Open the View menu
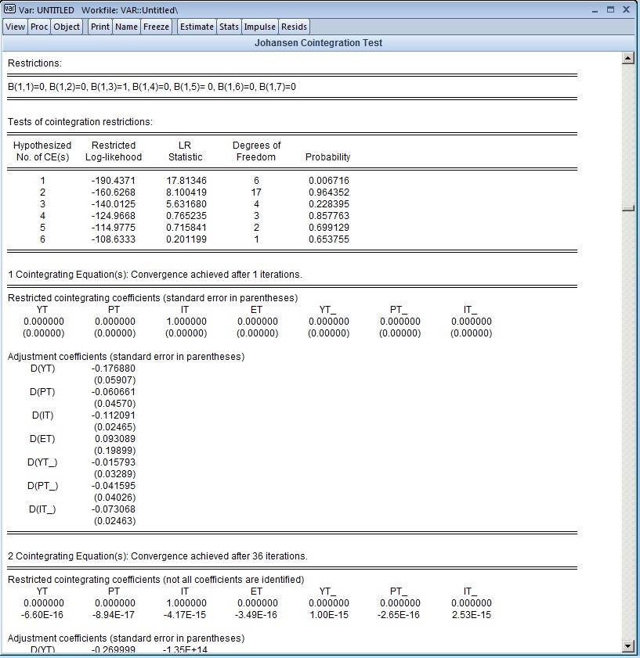The width and height of the screenshot is (640, 658). (x=15, y=27)
